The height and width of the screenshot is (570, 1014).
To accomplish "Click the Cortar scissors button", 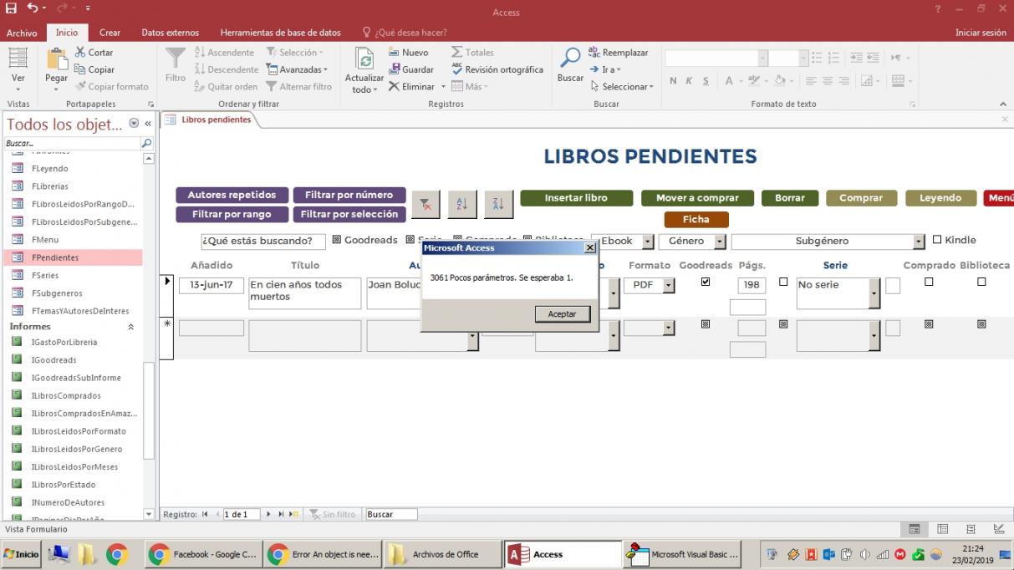I will 94,52.
